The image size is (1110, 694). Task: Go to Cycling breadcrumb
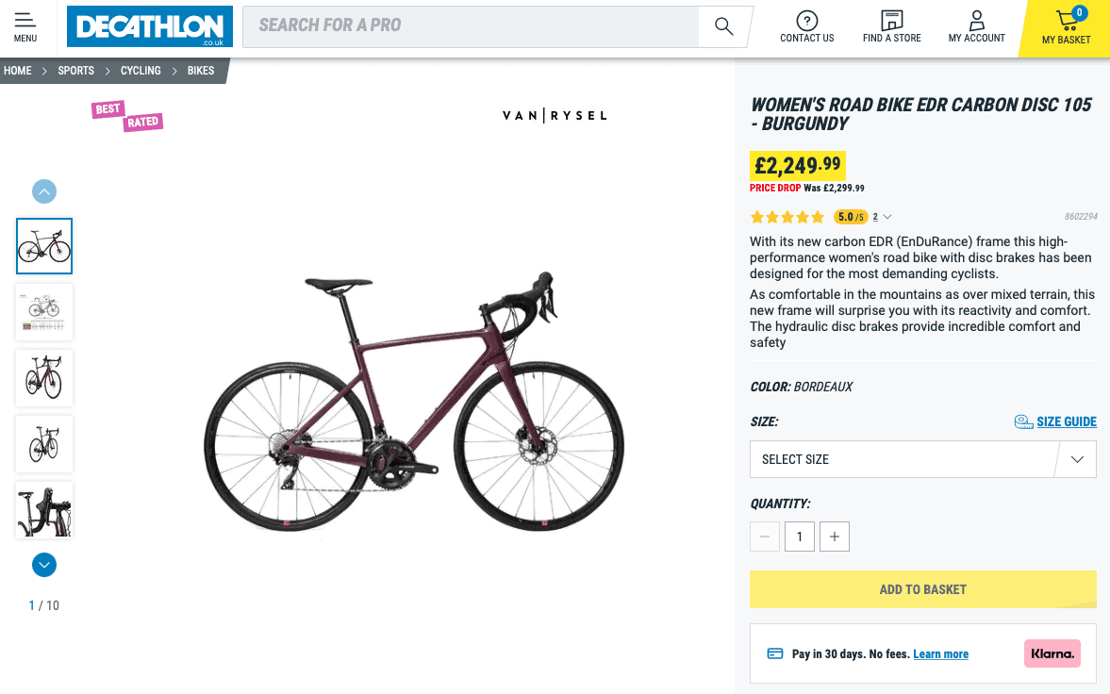pos(141,71)
